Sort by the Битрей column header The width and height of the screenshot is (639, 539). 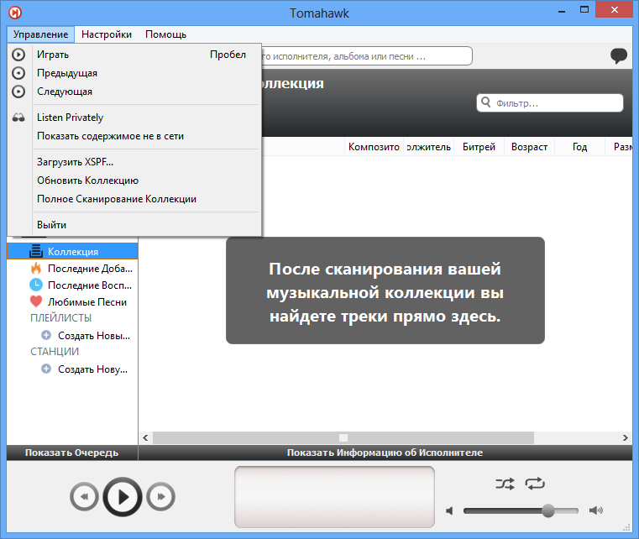coord(479,147)
